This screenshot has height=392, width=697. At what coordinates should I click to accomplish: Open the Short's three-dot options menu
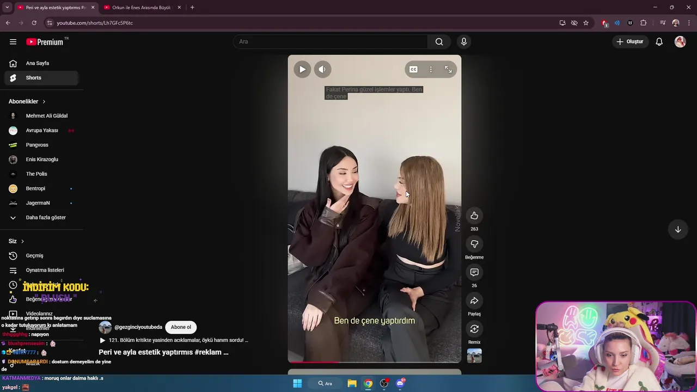(x=431, y=69)
